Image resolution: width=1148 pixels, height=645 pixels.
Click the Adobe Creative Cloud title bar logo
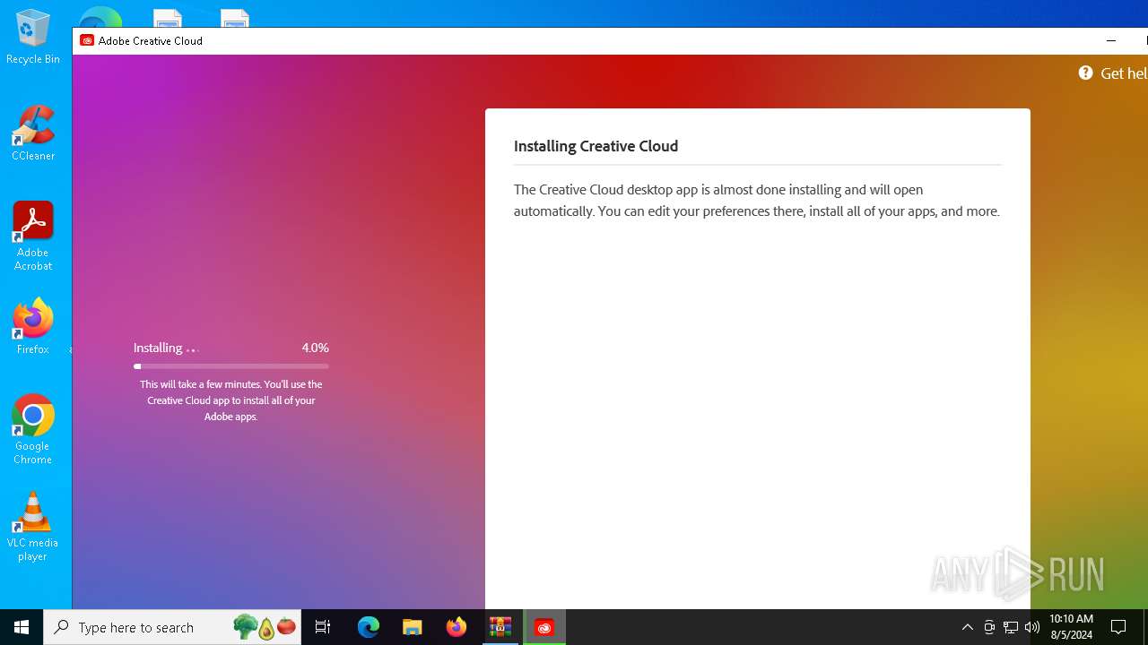[87, 40]
